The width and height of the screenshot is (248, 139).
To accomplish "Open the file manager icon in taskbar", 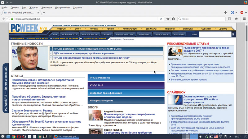I will [8, 137].
